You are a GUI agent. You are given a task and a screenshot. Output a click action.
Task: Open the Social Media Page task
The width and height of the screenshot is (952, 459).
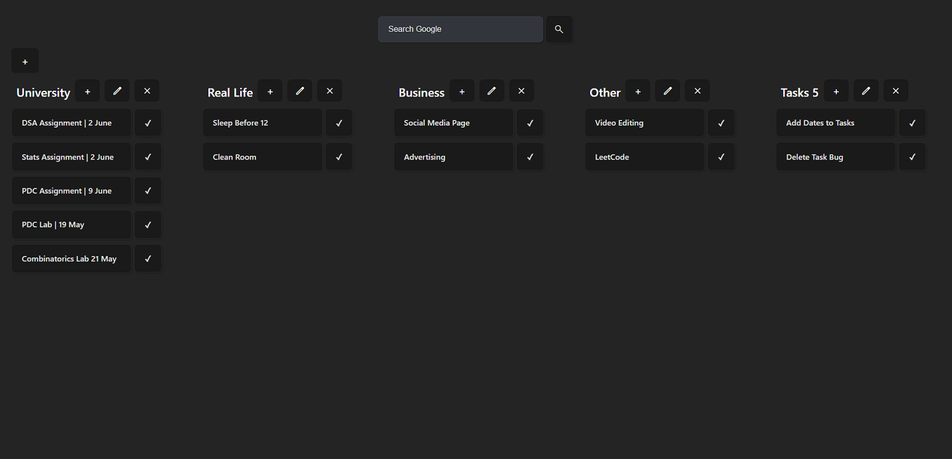[453, 122]
